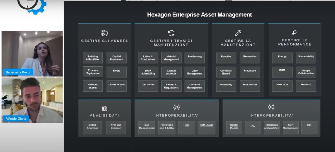This screenshot has width=335, height=152.
Task: Select the Linear assets tile
Action: point(117,86)
